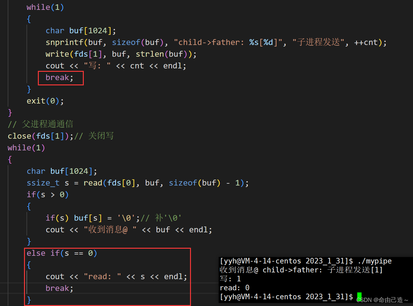Click the 'exit(0);' line

coord(45,101)
